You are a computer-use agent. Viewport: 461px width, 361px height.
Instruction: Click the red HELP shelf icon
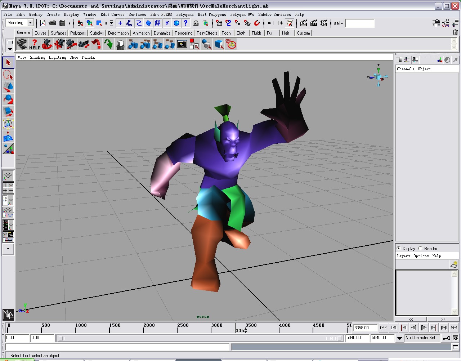tap(35, 44)
